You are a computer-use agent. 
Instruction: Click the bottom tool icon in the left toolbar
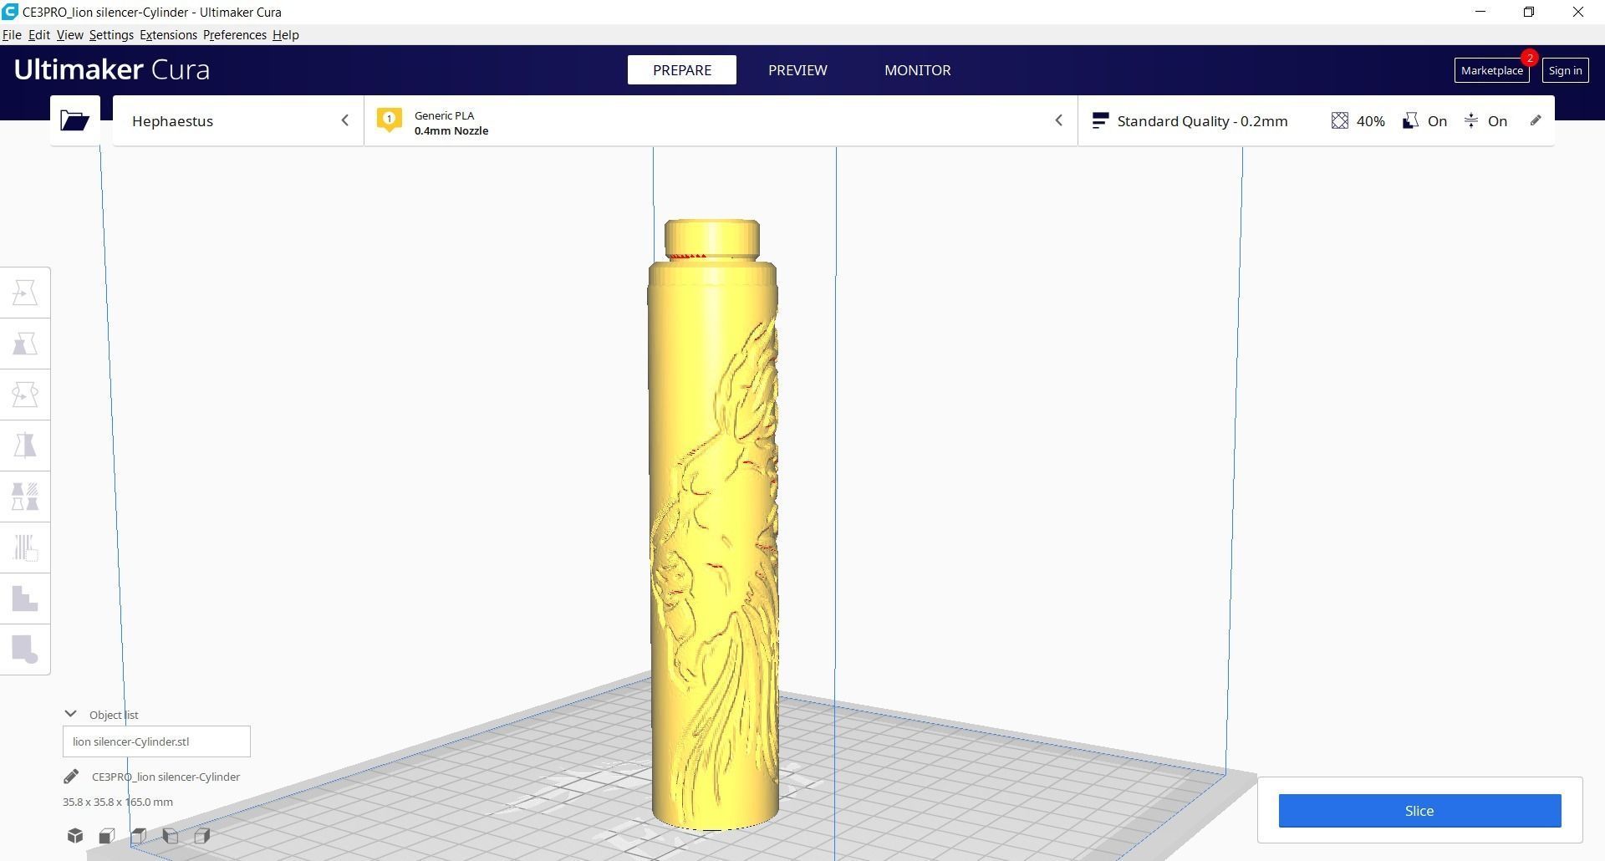(25, 650)
